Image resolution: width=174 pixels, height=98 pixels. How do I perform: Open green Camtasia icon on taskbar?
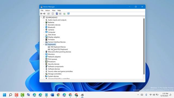pyautogui.click(x=22, y=95)
